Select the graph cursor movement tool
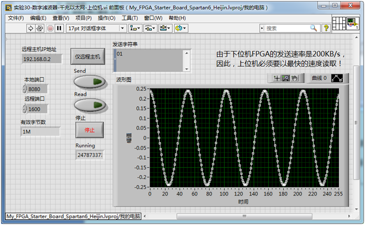Screen dimensions: 365x225 277,78
